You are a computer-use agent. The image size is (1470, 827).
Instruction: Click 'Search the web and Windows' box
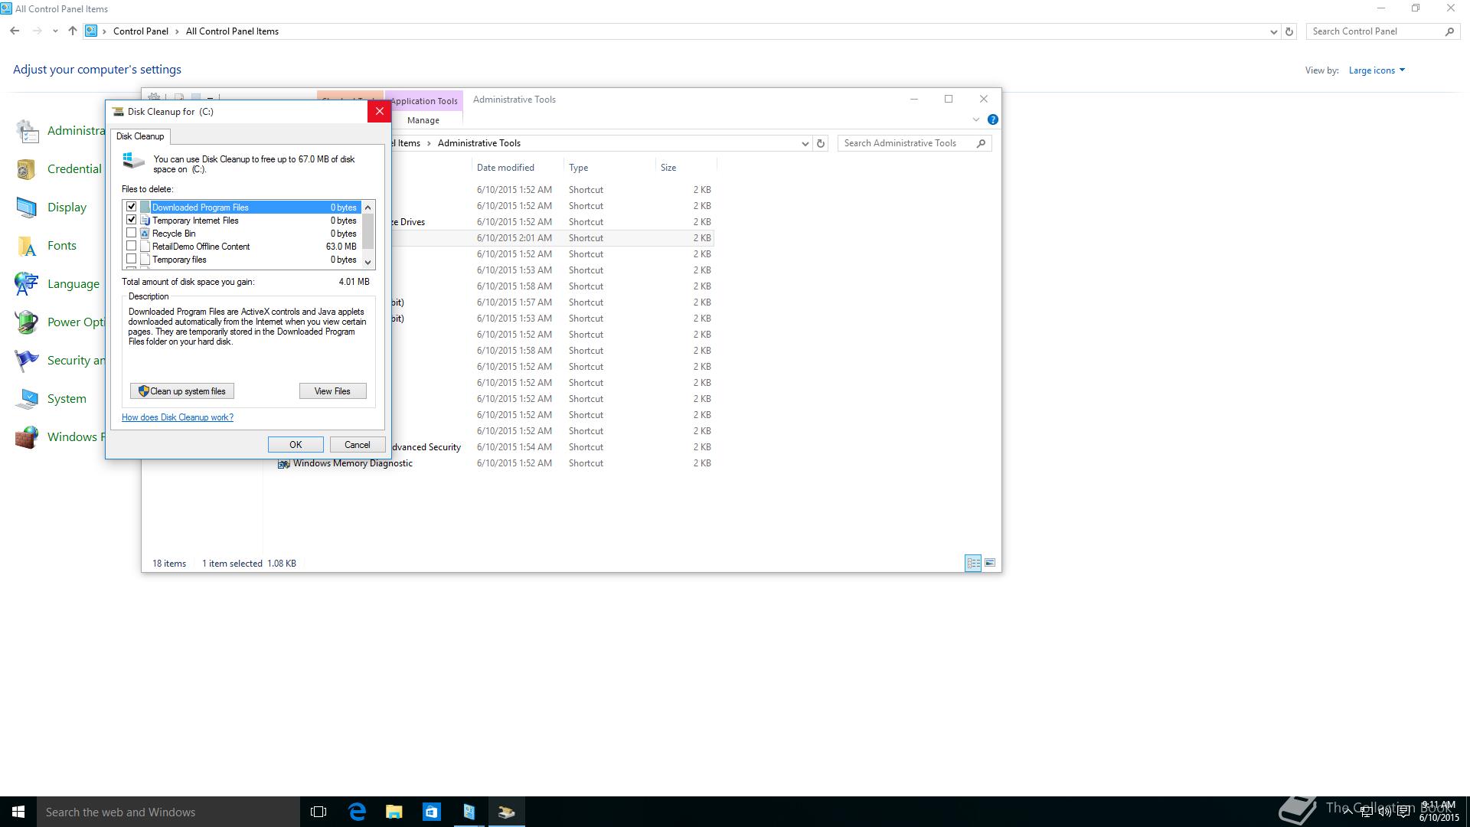click(x=168, y=812)
